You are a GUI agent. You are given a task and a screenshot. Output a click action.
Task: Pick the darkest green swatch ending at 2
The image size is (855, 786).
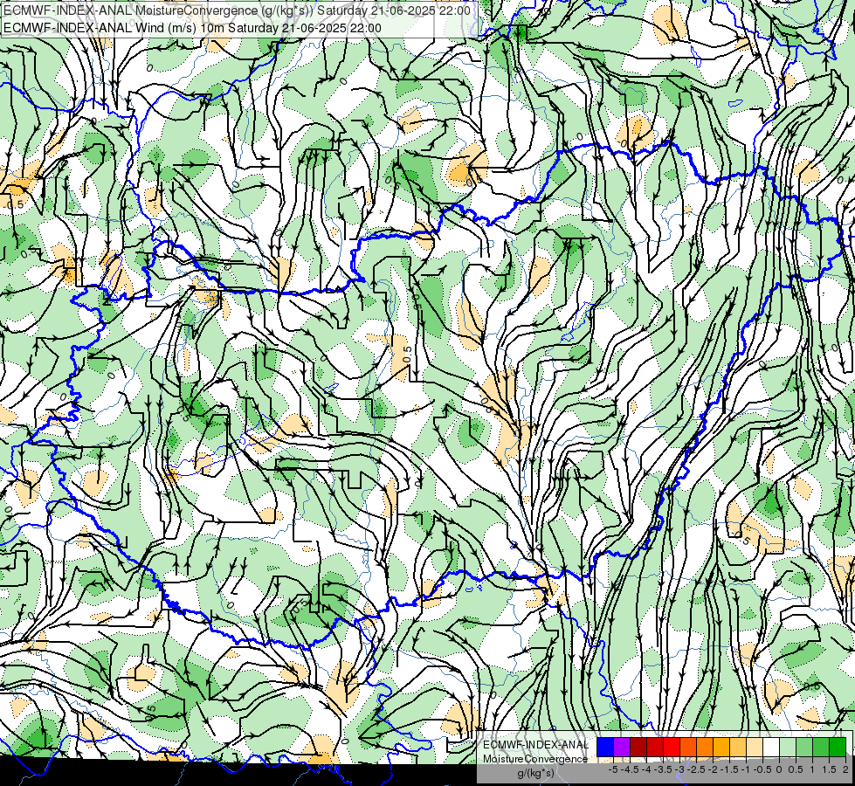838,748
